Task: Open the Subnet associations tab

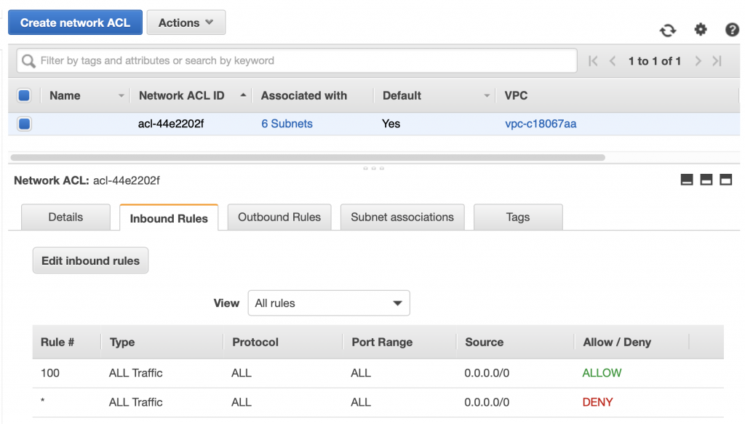Action: (x=402, y=217)
